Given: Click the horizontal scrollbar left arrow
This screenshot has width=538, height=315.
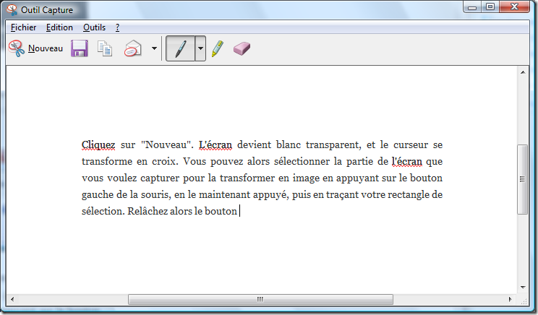Looking at the screenshot, I should click(12, 299).
